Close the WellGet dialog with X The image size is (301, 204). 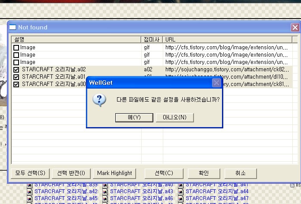216,83
